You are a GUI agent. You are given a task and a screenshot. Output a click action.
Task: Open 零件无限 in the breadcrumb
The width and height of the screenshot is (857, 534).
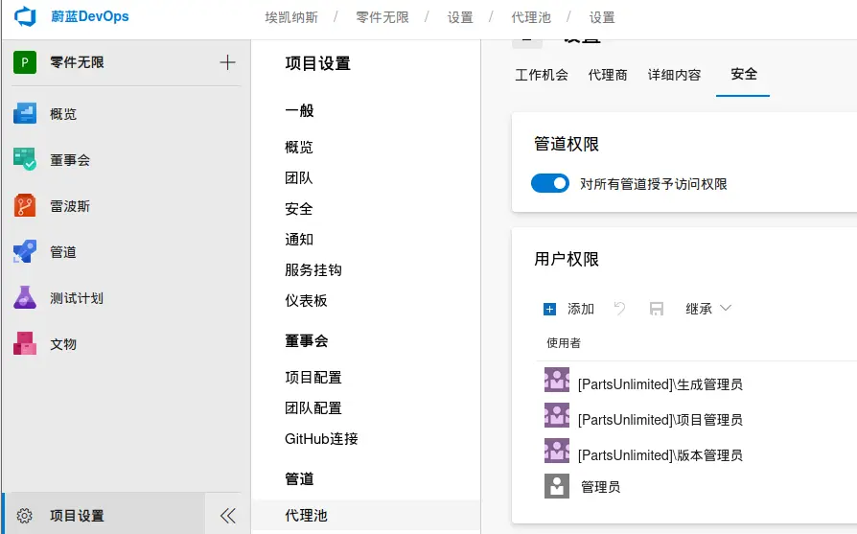coord(382,17)
